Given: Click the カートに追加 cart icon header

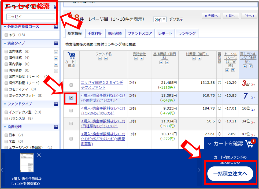Looking at the screenshot, I should (72, 55).
